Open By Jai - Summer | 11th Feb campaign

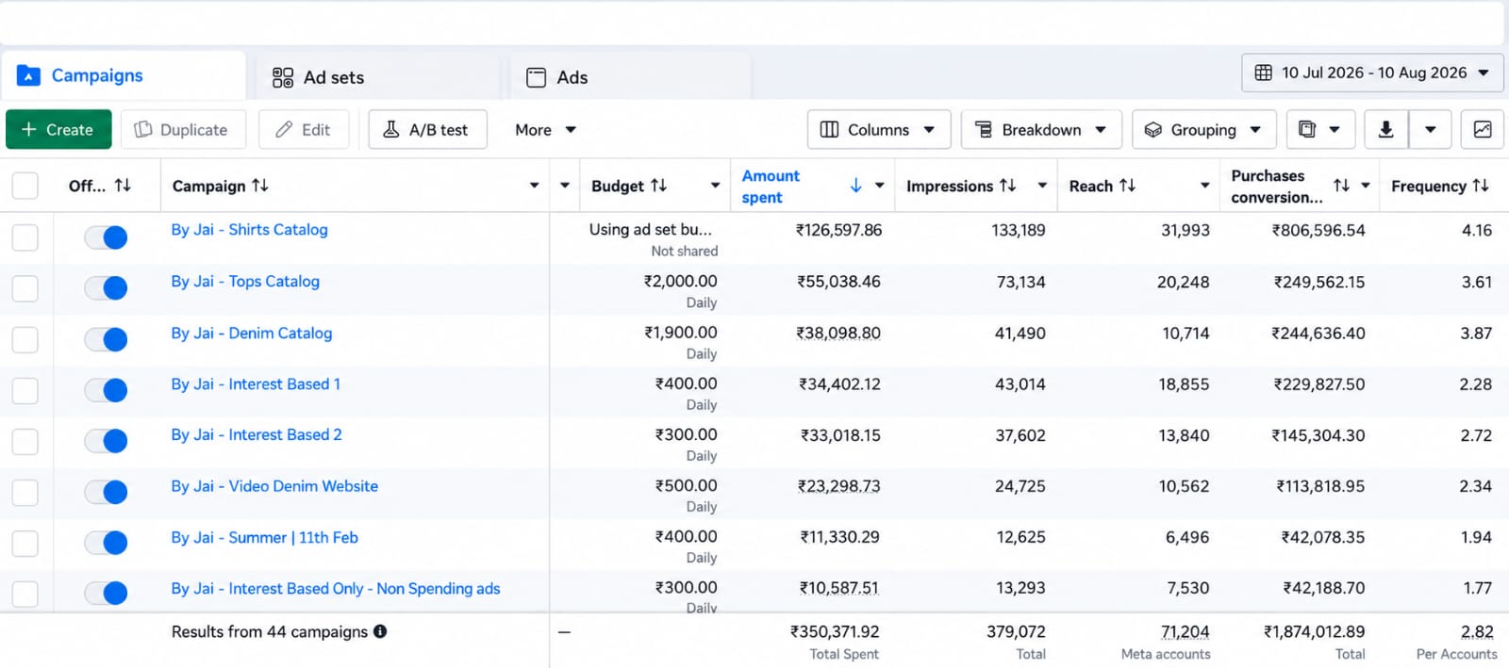click(265, 537)
